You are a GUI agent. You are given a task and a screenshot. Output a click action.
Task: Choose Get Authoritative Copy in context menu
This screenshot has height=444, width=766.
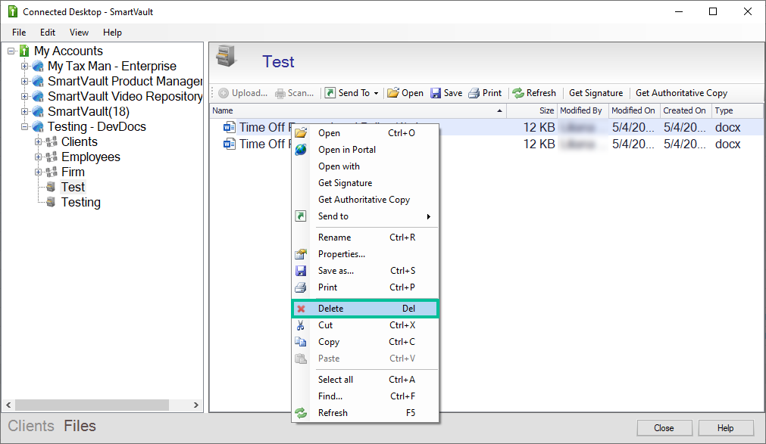pyautogui.click(x=365, y=200)
